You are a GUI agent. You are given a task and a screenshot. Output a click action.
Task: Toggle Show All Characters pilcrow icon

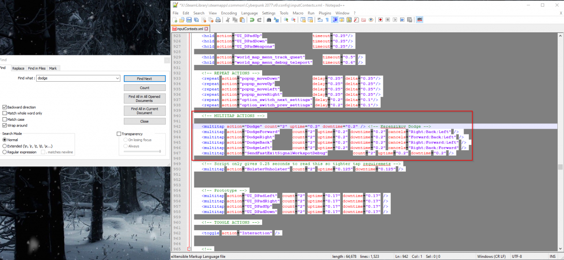coord(327,20)
